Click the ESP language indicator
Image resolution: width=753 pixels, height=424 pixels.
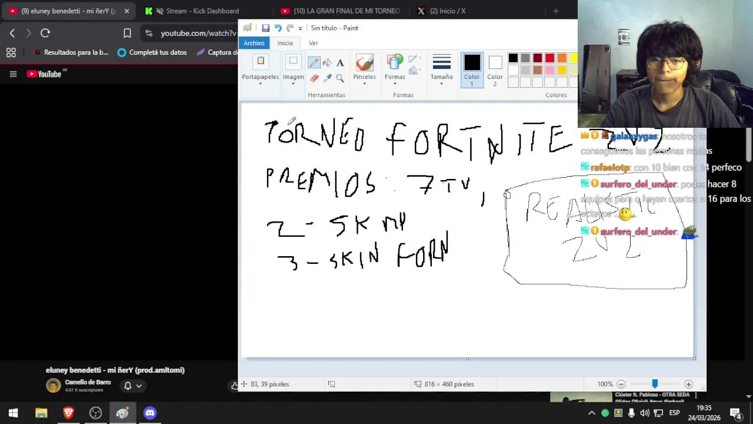click(674, 413)
